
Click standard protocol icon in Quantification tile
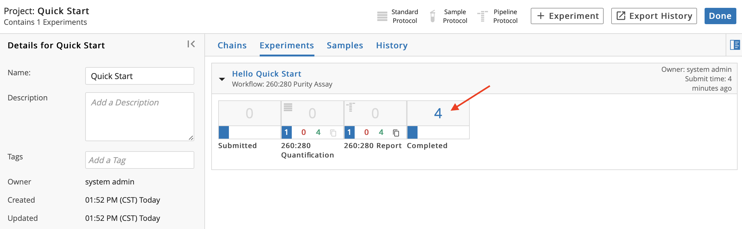[x=288, y=107]
